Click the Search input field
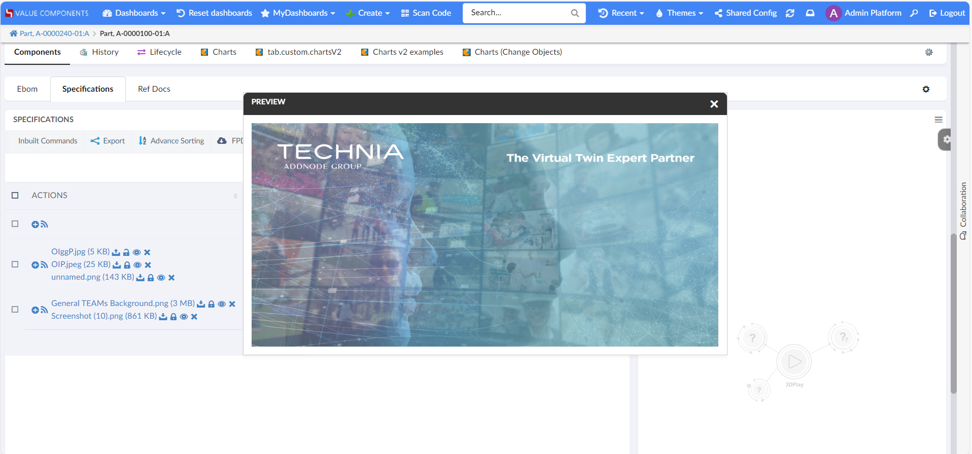The image size is (972, 454). 517,13
